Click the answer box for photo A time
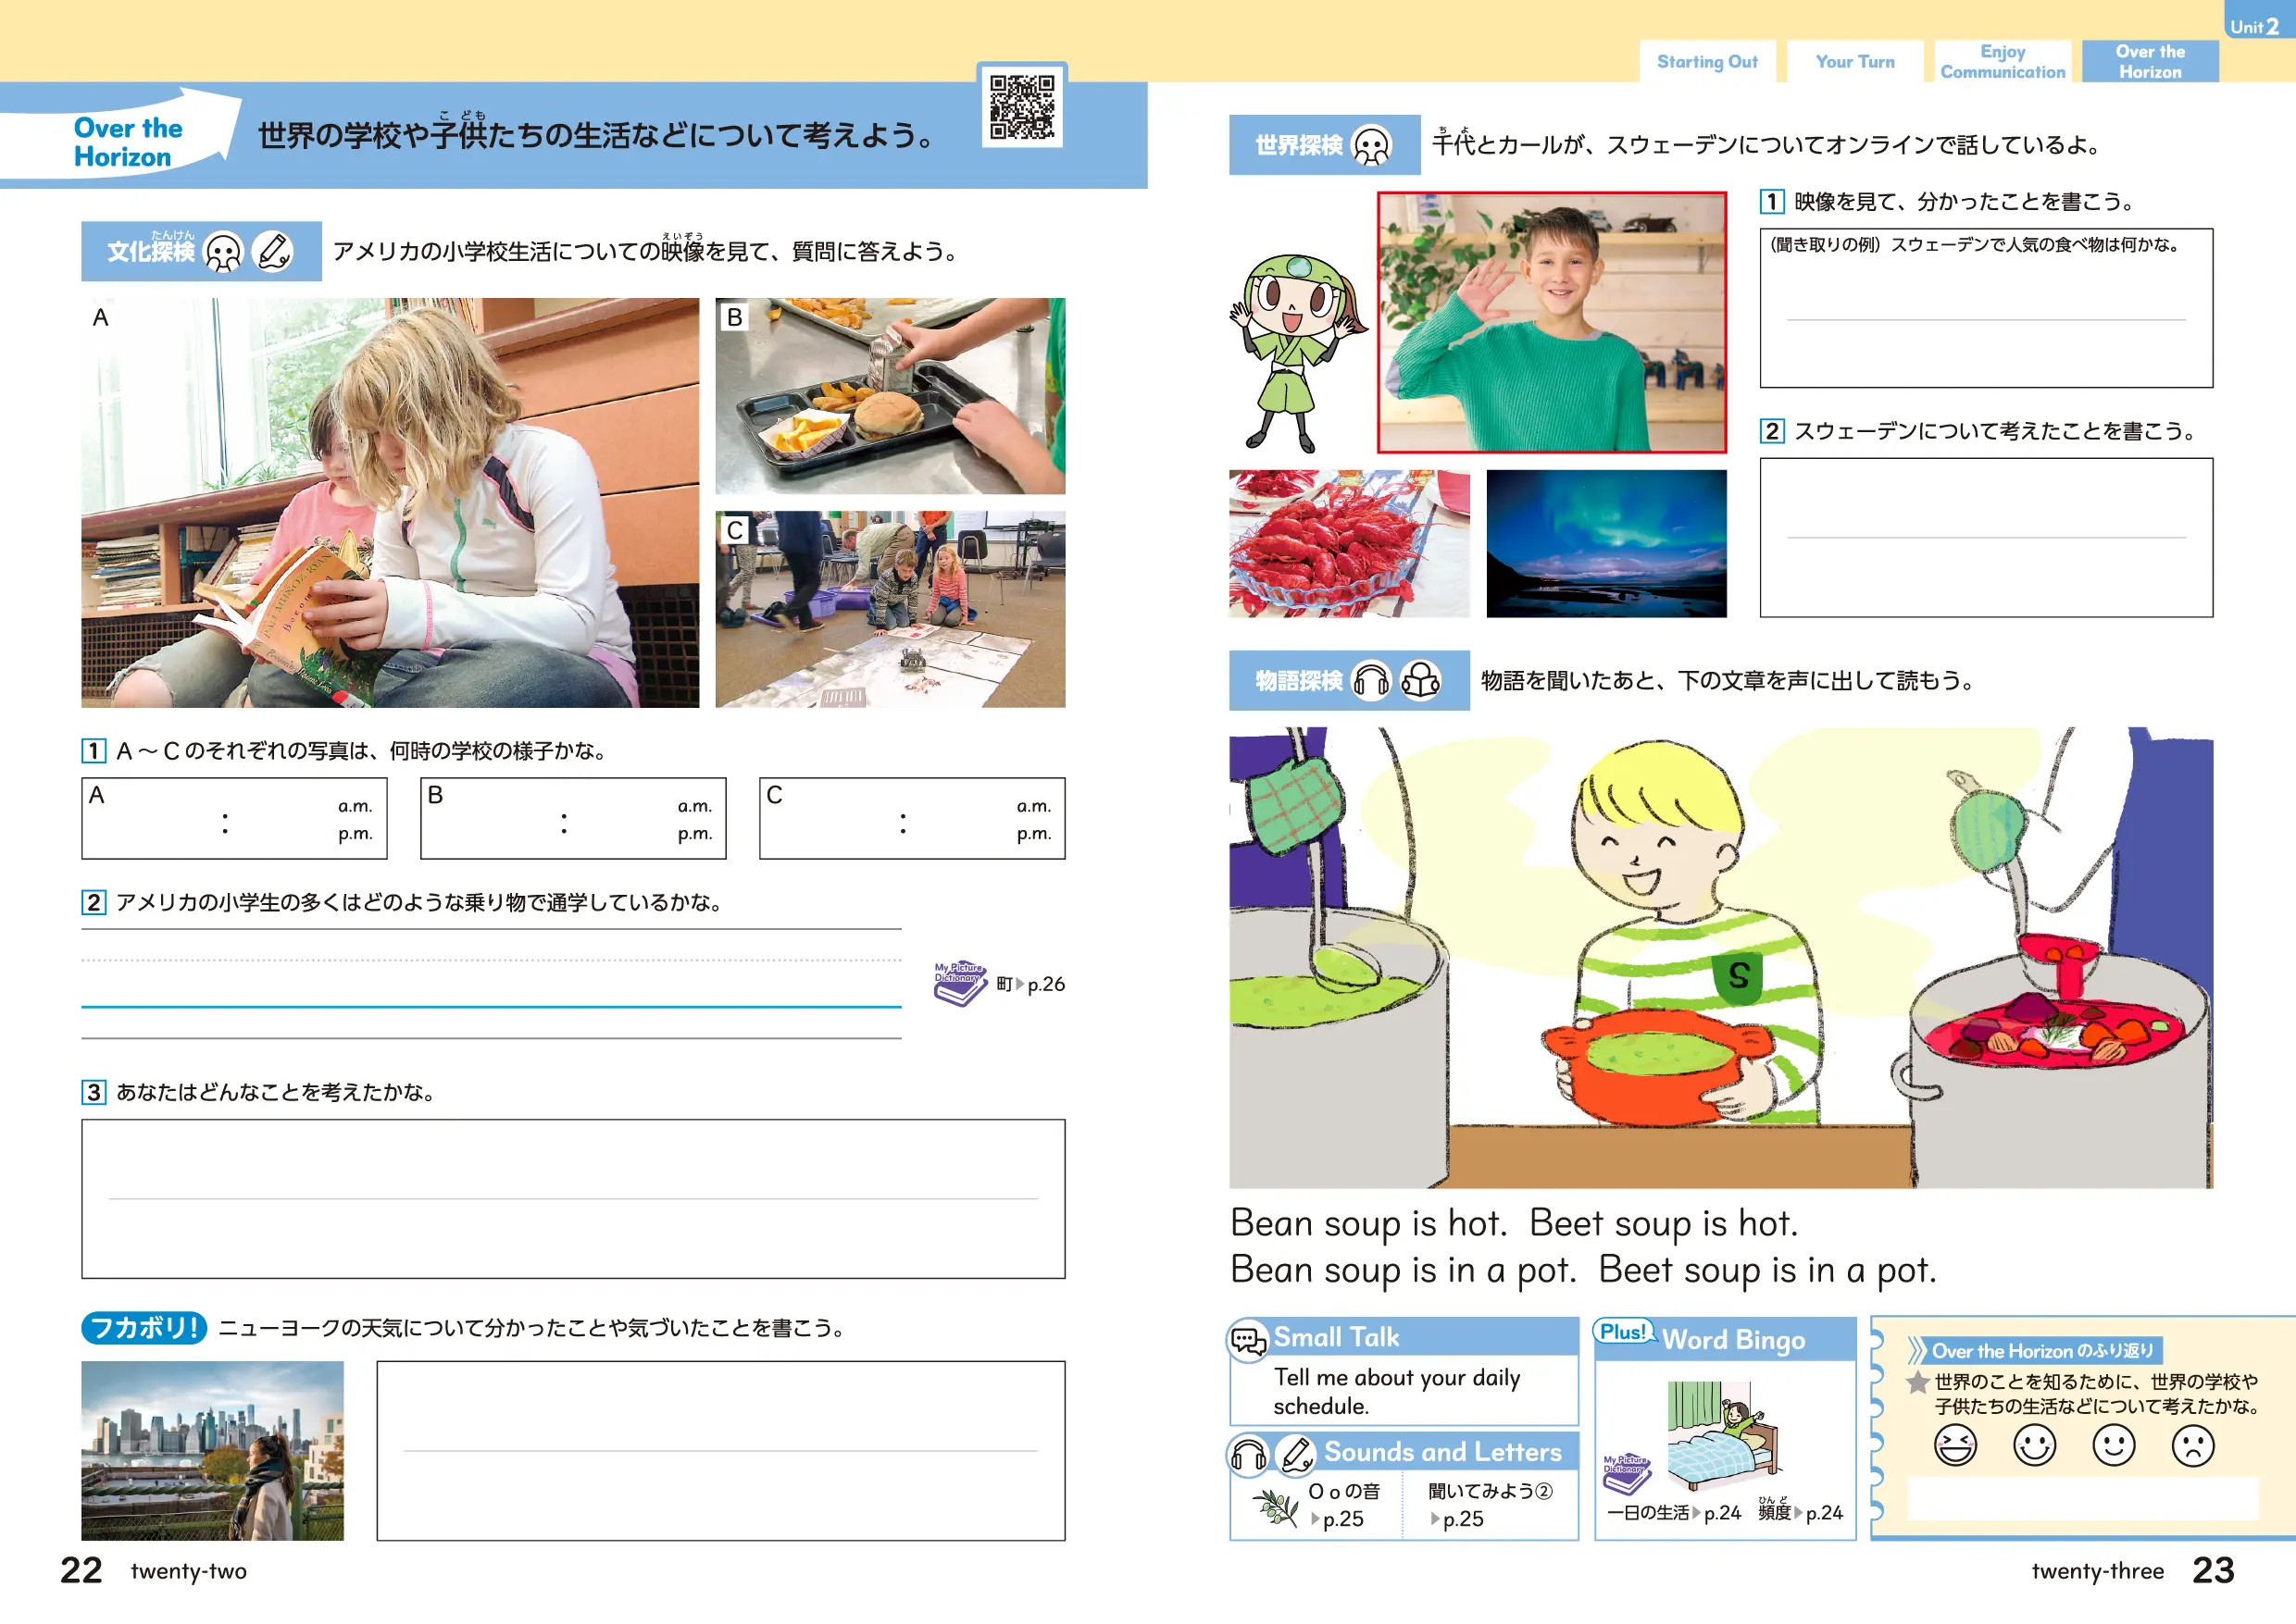2296x1624 pixels. 234,819
